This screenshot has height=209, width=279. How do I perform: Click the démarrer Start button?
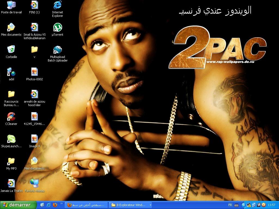click(x=18, y=205)
